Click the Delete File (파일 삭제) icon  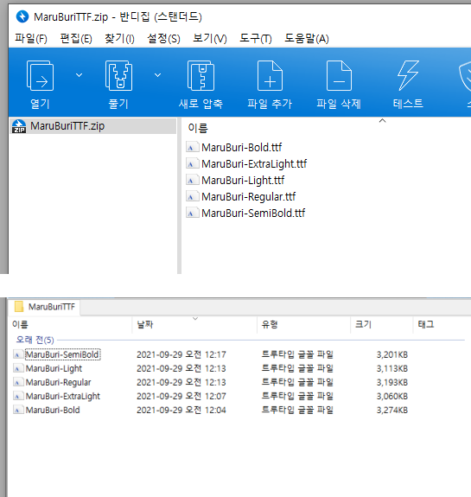tap(339, 75)
